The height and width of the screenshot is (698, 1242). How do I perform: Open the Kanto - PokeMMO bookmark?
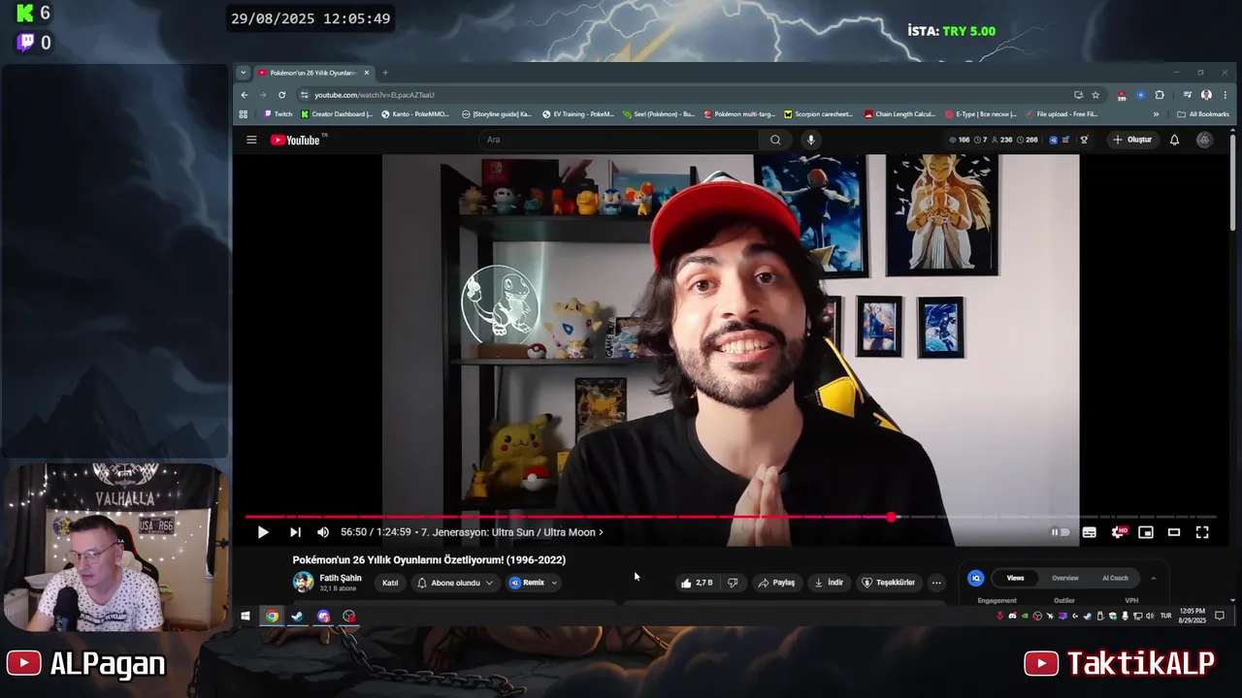[x=415, y=114]
